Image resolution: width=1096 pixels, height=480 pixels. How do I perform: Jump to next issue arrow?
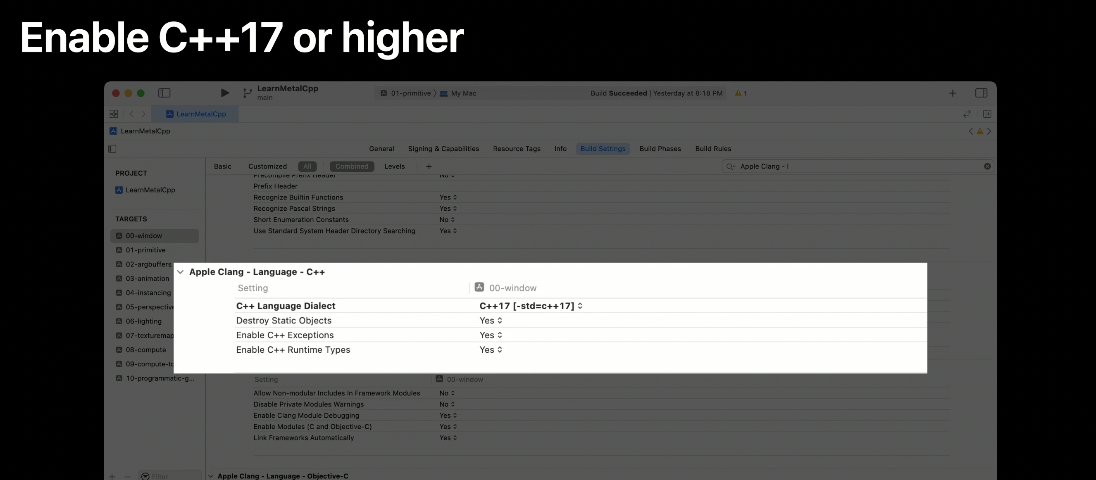(x=989, y=131)
